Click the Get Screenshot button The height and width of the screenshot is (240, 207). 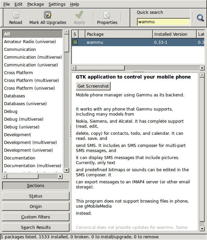tap(93, 86)
